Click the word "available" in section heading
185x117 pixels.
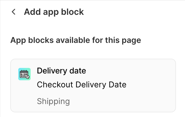click(73, 40)
